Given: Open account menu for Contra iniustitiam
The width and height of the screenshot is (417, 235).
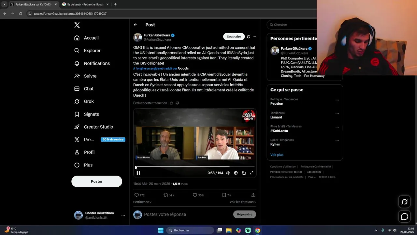Looking at the screenshot, I should coord(123,215).
